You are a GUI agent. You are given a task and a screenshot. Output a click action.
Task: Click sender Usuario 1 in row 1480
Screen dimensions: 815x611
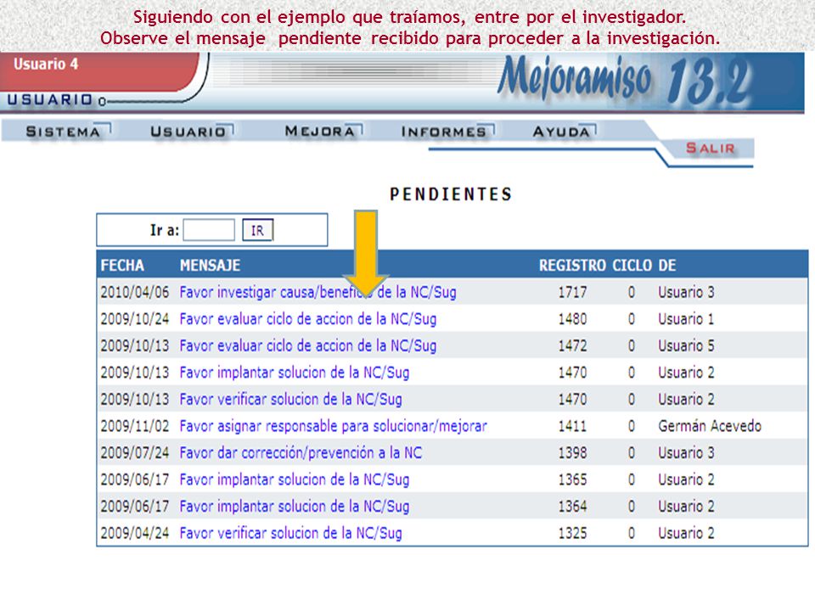click(x=686, y=319)
